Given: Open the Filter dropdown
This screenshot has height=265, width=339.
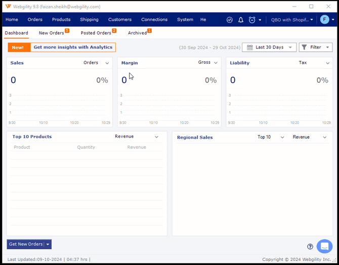Looking at the screenshot, I should (x=316, y=47).
